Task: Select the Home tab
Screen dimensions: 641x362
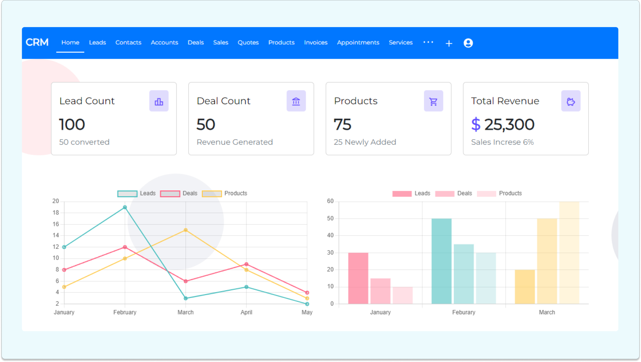Action: click(x=70, y=42)
